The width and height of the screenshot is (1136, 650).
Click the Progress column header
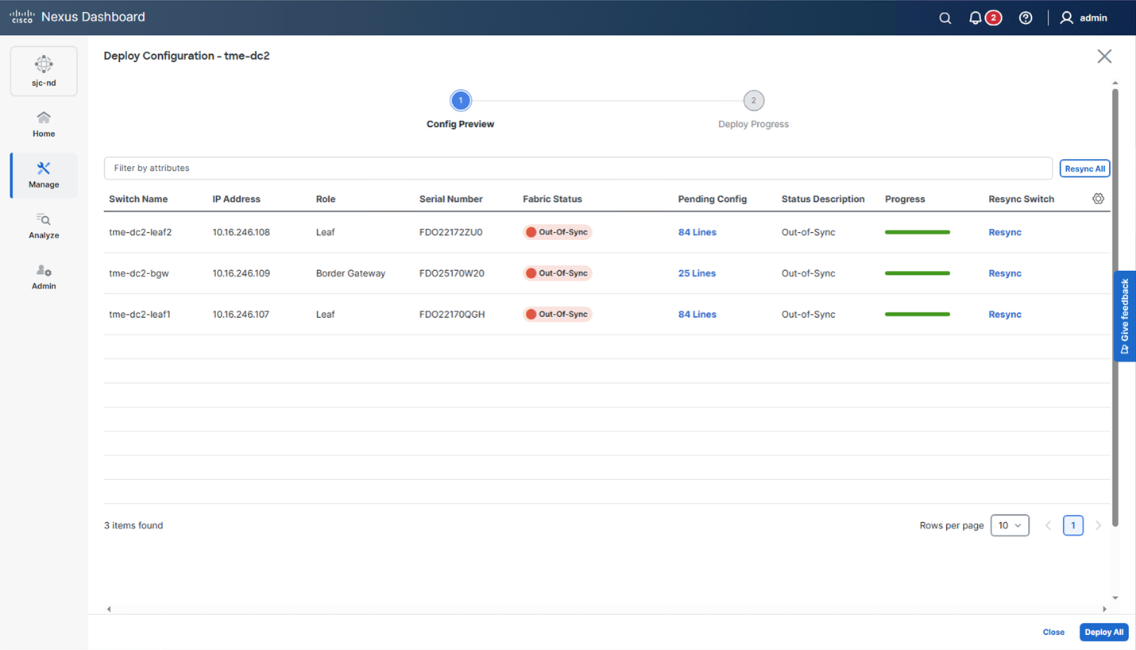click(905, 199)
